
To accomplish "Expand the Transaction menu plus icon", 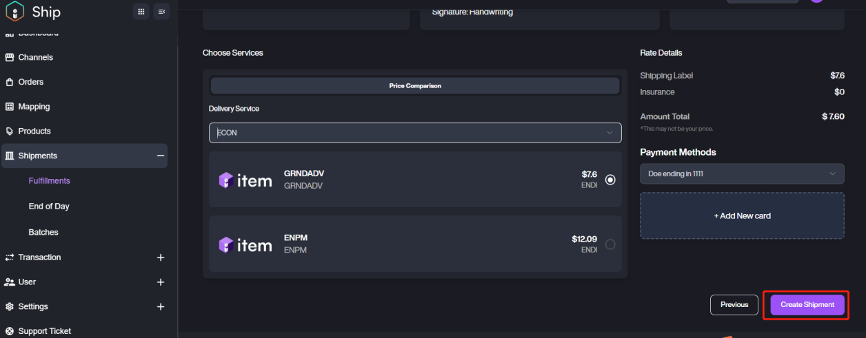I will point(161,257).
